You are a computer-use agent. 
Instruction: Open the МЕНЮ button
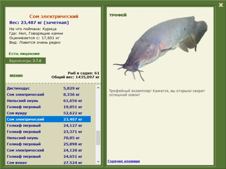click(16, 76)
